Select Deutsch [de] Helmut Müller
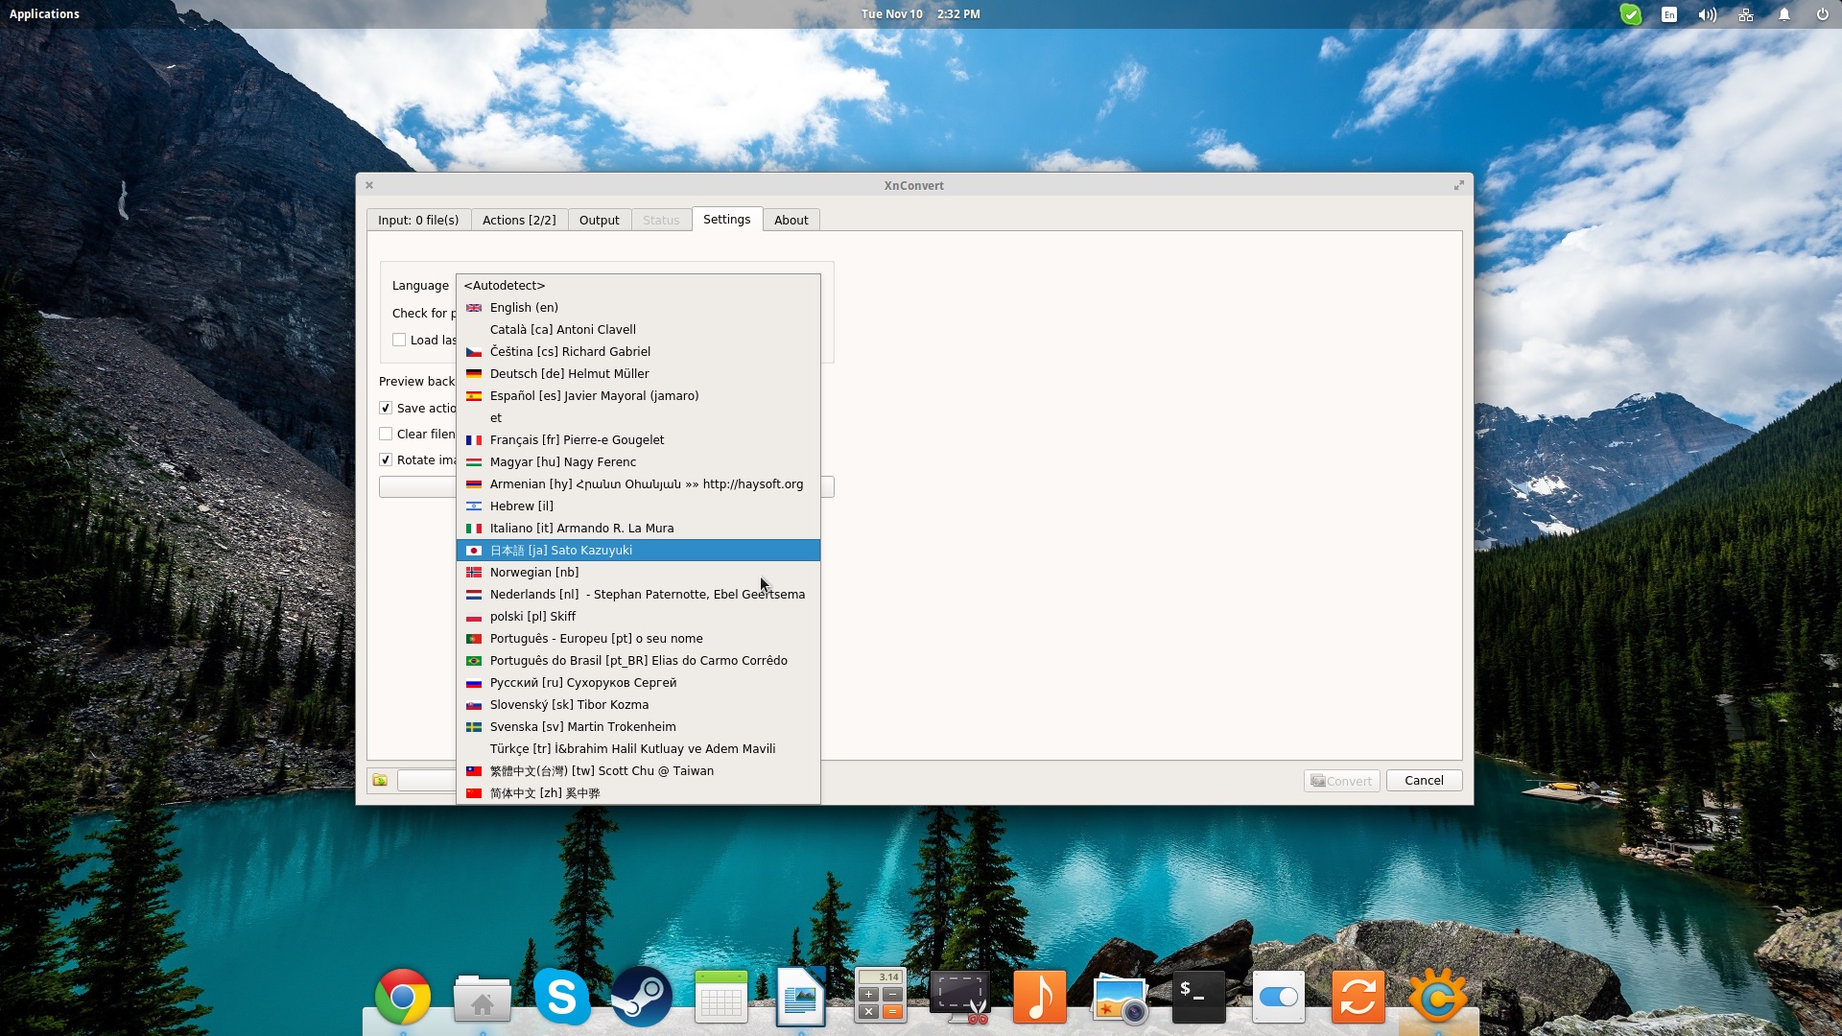1842x1036 pixels. coord(638,374)
